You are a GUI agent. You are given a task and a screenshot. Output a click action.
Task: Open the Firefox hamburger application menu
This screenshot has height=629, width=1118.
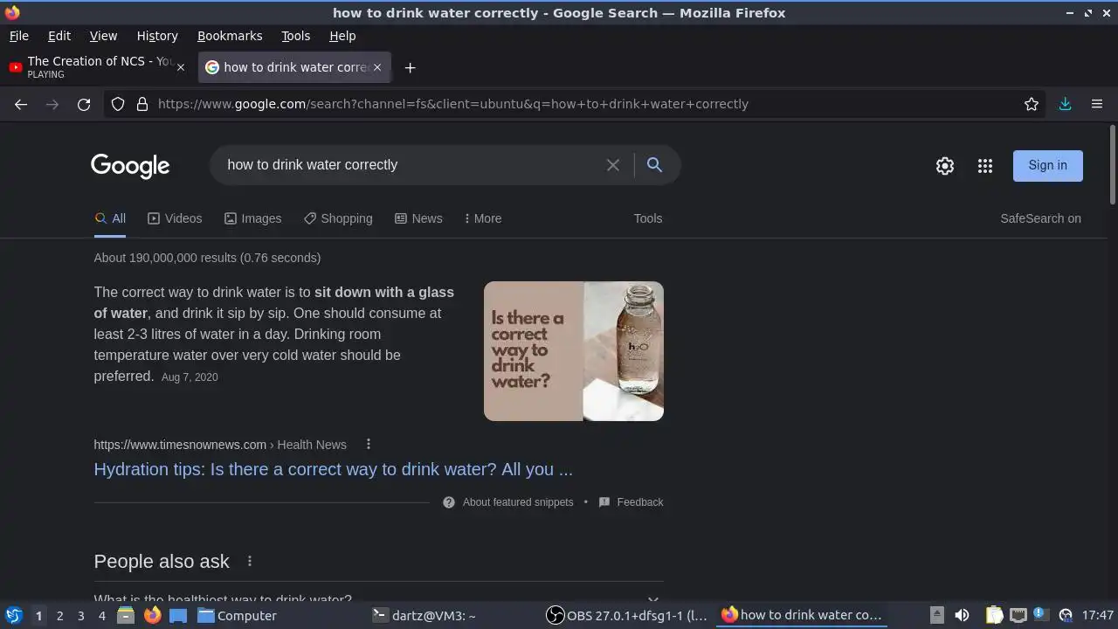click(1097, 104)
